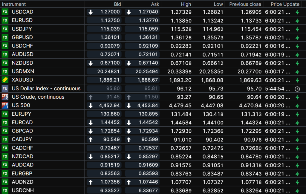Click the CFD icon beside US Crude
The height and width of the screenshot is (194, 306).
coord(5,97)
